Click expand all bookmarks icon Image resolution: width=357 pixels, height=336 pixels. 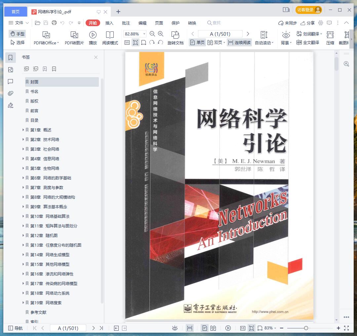26,69
